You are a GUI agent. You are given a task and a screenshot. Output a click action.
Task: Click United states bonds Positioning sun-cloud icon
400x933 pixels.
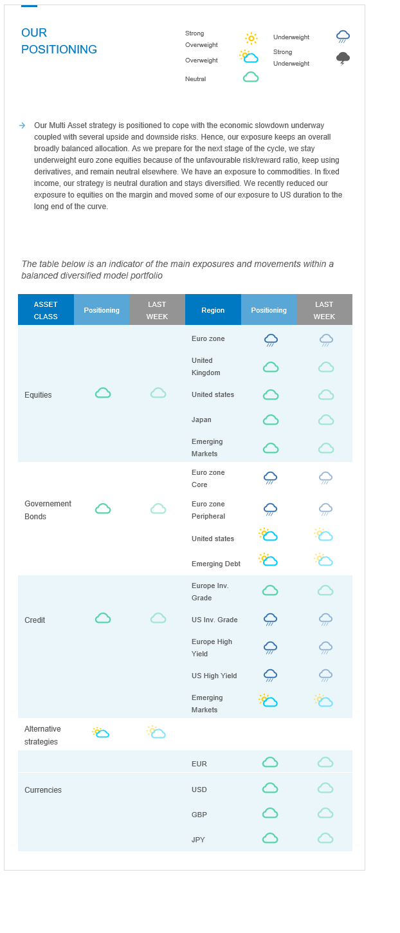coord(268,535)
